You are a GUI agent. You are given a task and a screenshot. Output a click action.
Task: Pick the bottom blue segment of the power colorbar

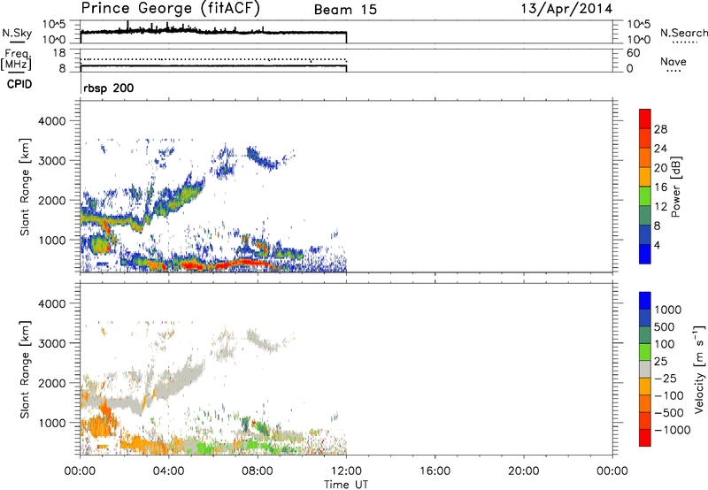pos(645,254)
